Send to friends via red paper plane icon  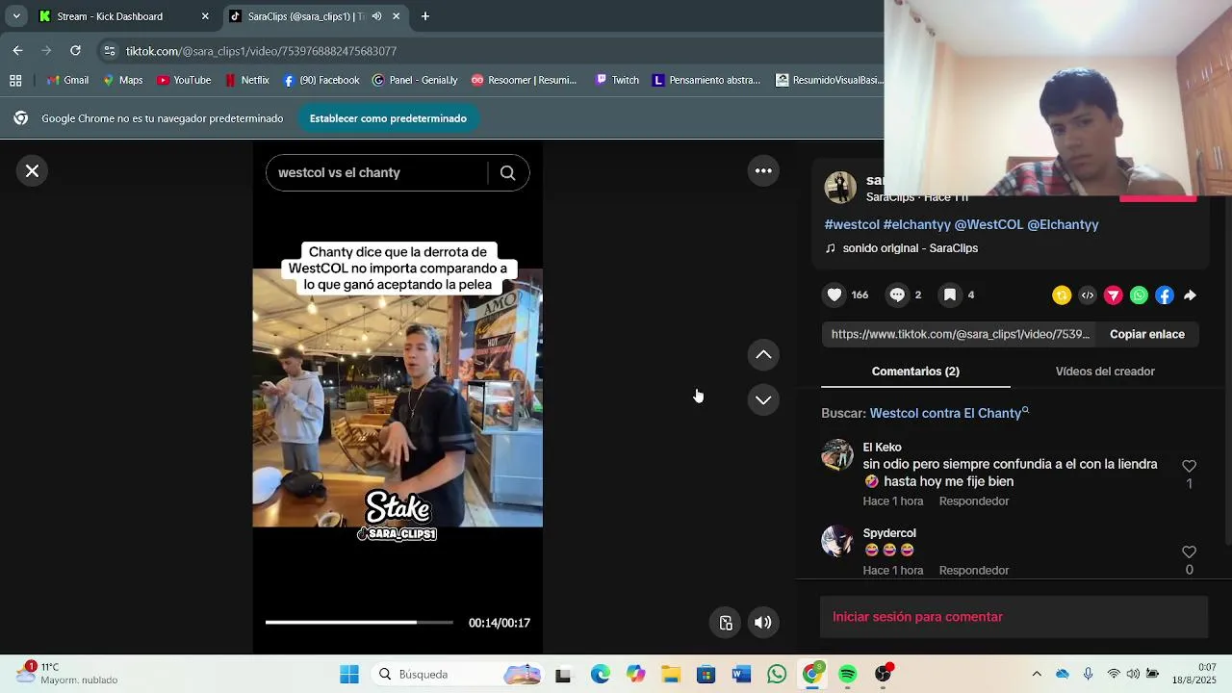(x=1114, y=295)
